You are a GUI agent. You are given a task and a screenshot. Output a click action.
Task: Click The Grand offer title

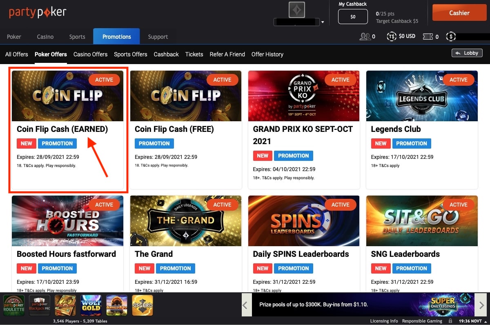154,254
